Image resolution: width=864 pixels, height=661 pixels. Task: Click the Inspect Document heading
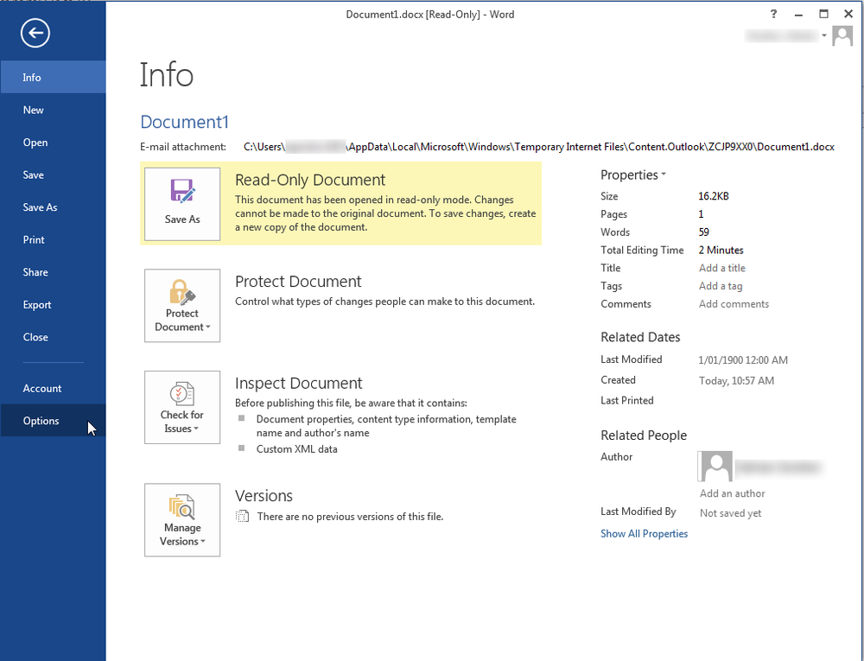pos(298,384)
